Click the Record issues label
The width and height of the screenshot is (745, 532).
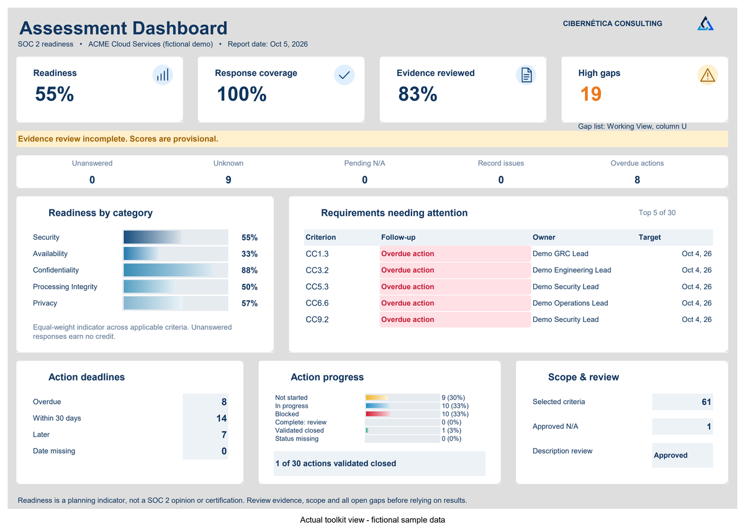[501, 163]
